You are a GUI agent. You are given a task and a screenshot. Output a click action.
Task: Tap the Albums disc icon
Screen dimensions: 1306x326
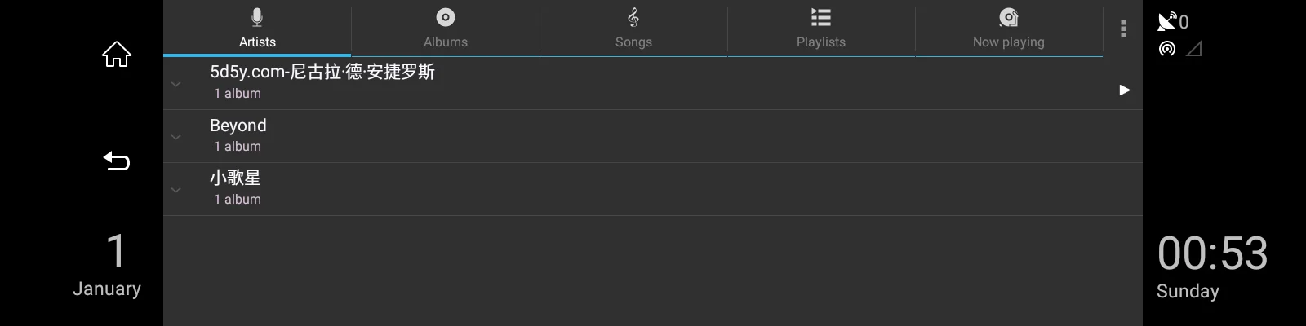[x=445, y=17]
